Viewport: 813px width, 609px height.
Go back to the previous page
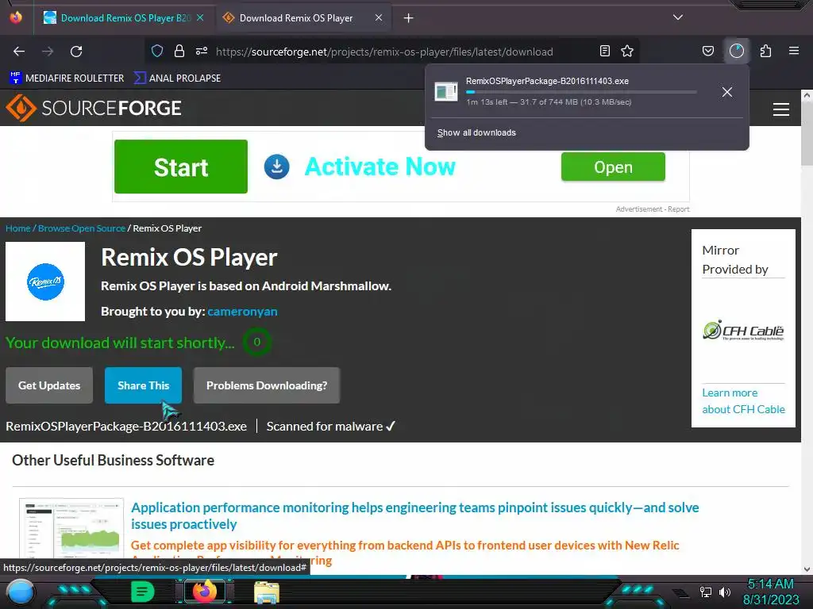(19, 52)
